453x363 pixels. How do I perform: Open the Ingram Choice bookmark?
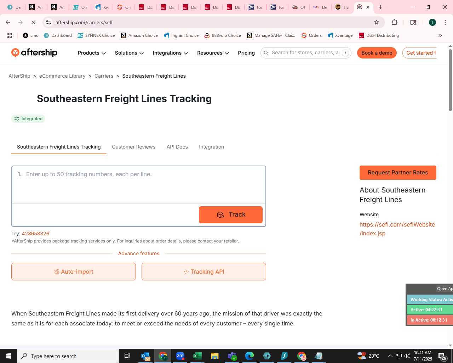181,35
